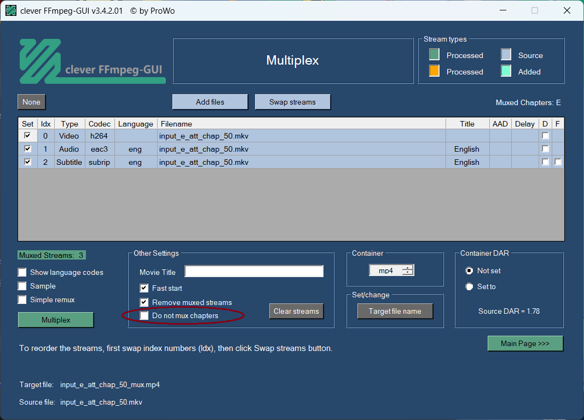This screenshot has height=420, width=584.
Task: Click the app icon in title bar
Action: [10, 10]
